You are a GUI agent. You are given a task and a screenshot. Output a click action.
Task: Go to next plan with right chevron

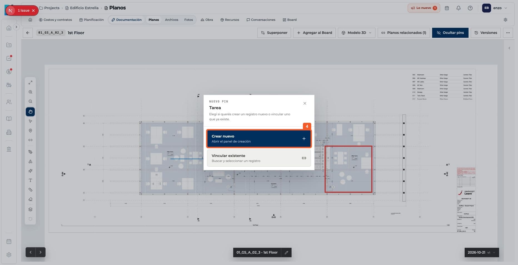pyautogui.click(x=41, y=252)
